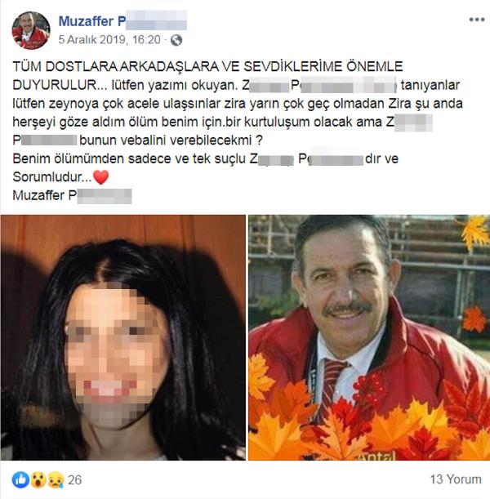Open the three-dot post options menu

point(477,20)
